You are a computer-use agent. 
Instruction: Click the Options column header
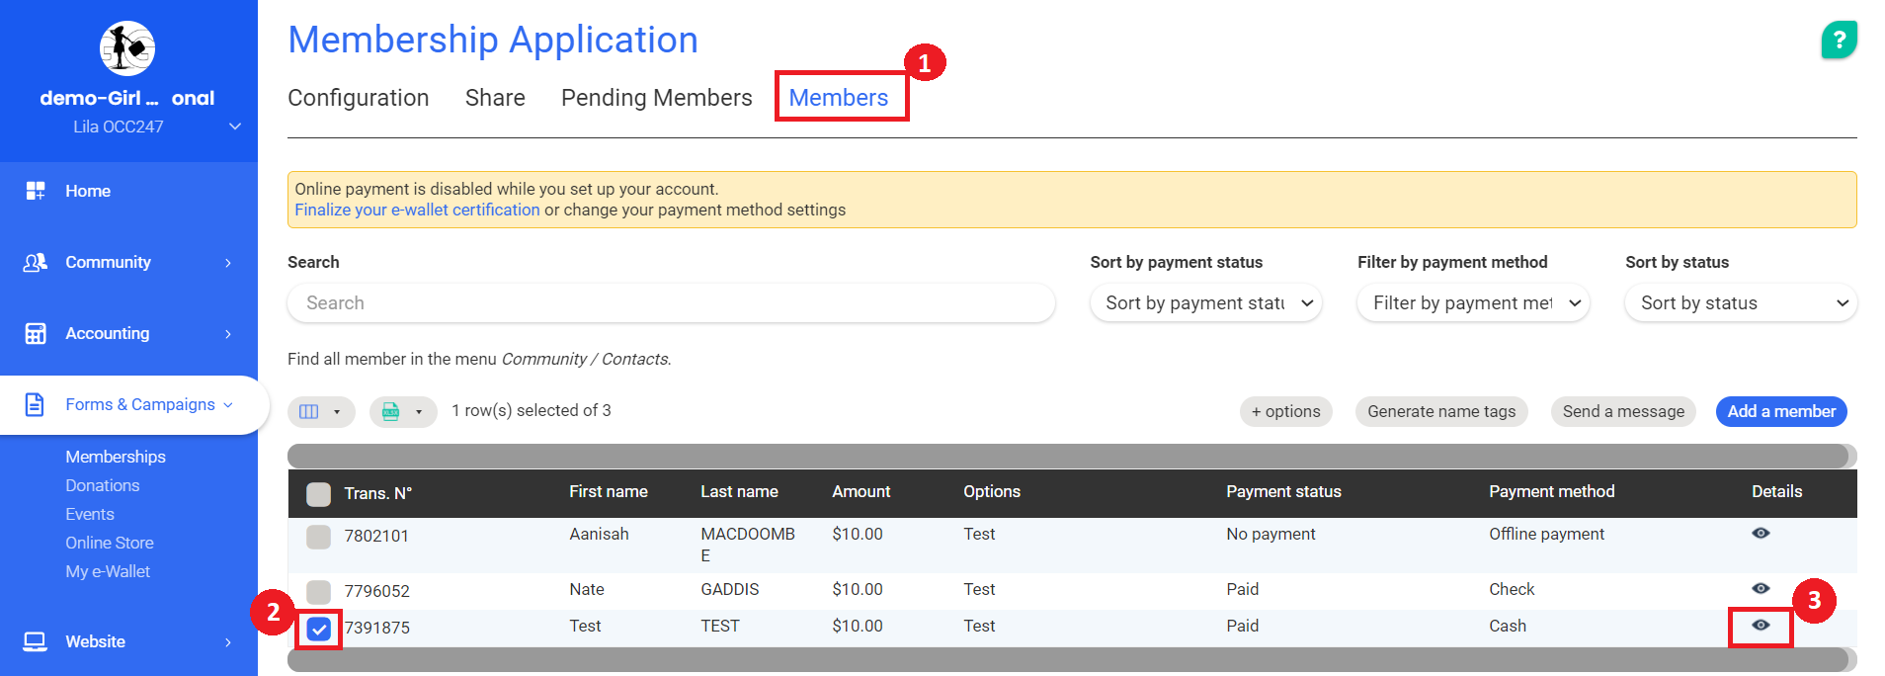992,491
